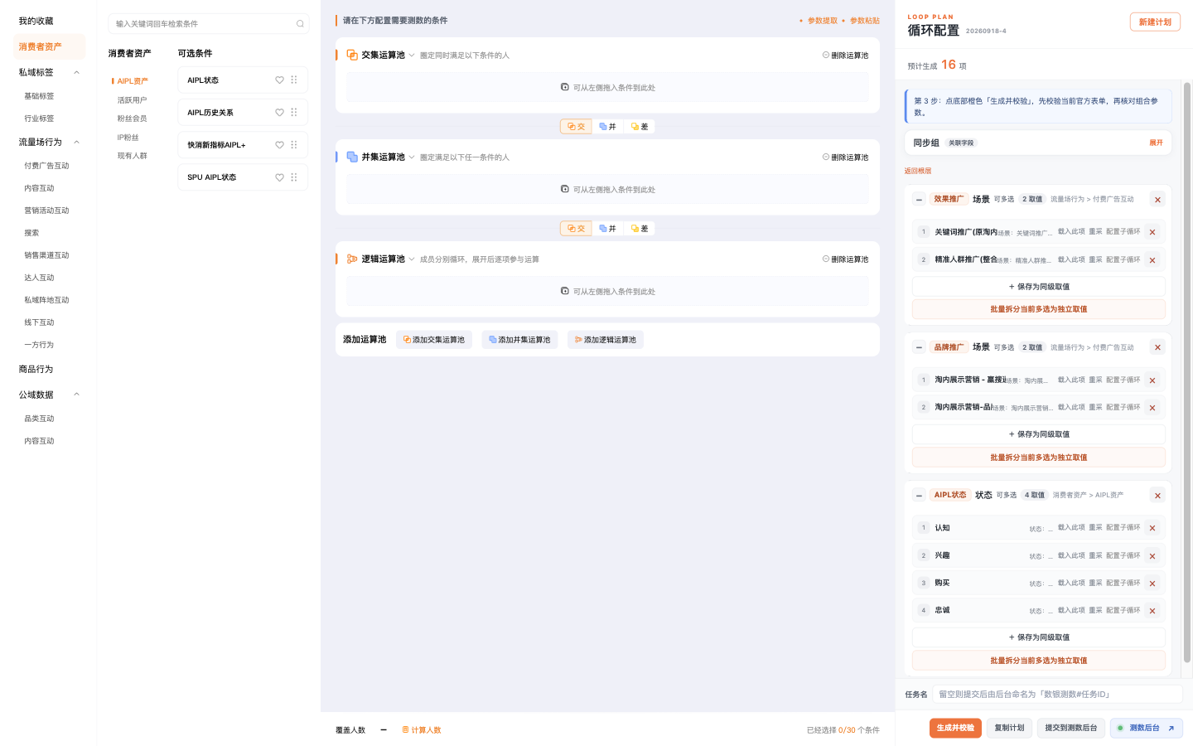The width and height of the screenshot is (1193, 746).
Task: Collapse the 效果推广 group with minus button
Action: [919, 199]
